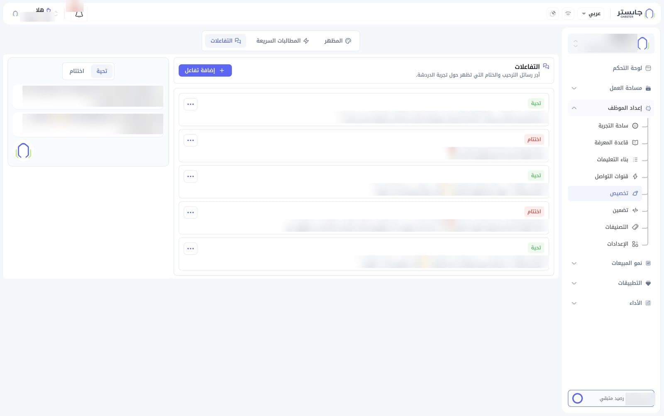
Task: Open the عربي language dropdown
Action: [591, 14]
